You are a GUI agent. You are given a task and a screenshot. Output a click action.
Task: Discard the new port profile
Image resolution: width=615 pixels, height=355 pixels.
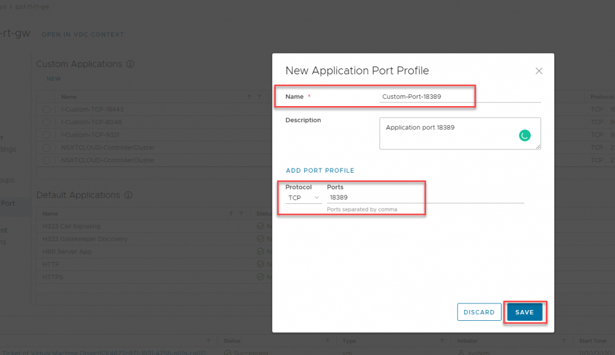pos(479,312)
